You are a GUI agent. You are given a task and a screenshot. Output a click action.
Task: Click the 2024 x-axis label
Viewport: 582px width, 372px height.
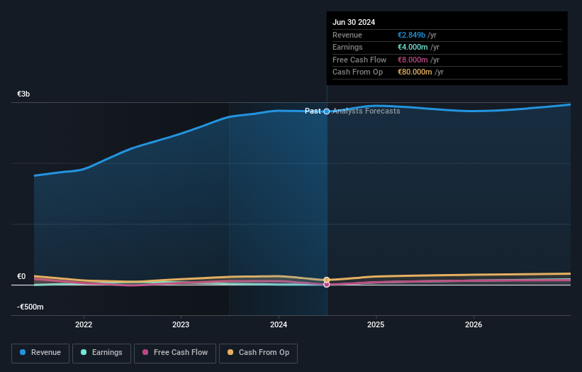[x=279, y=324]
